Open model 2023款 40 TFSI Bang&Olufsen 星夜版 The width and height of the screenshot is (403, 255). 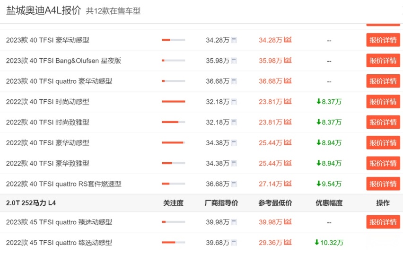pos(63,61)
